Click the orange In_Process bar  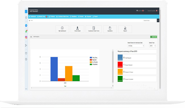[69, 74]
